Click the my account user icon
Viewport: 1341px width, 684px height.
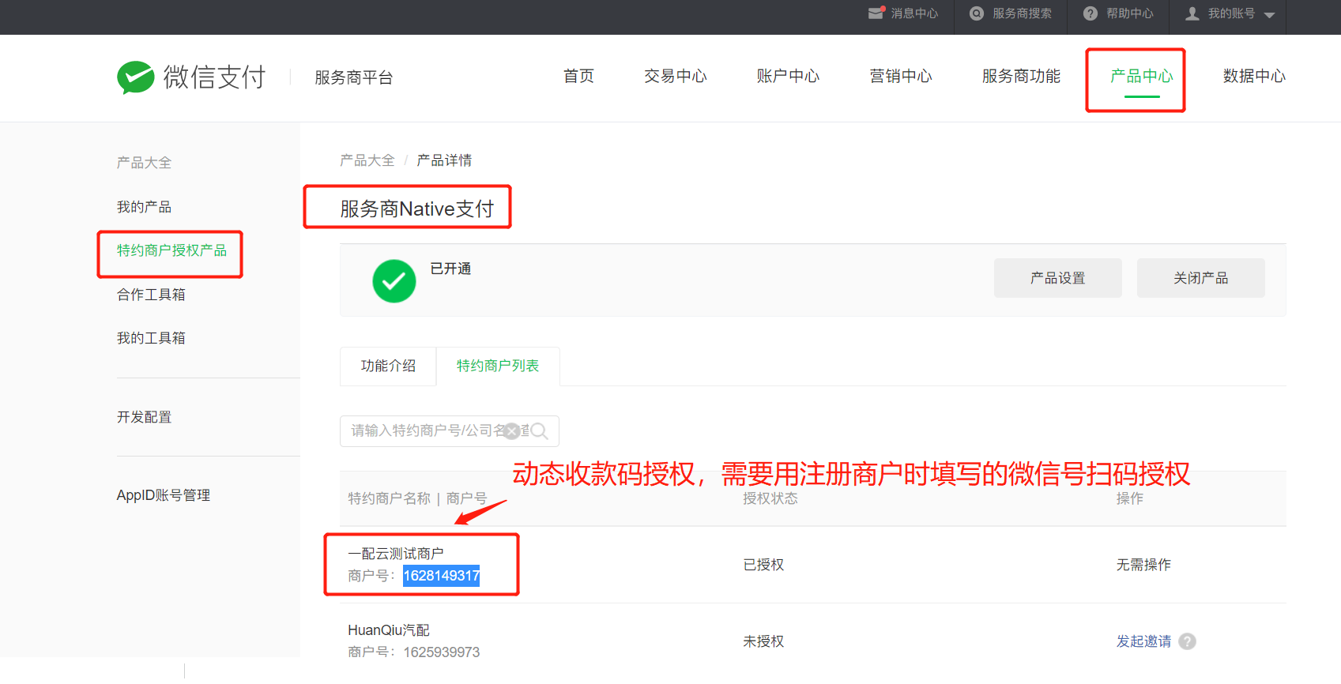click(1192, 13)
